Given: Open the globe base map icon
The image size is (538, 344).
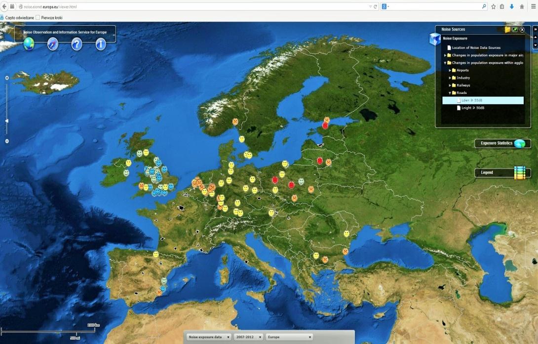Looking at the screenshot, I should [29, 44].
